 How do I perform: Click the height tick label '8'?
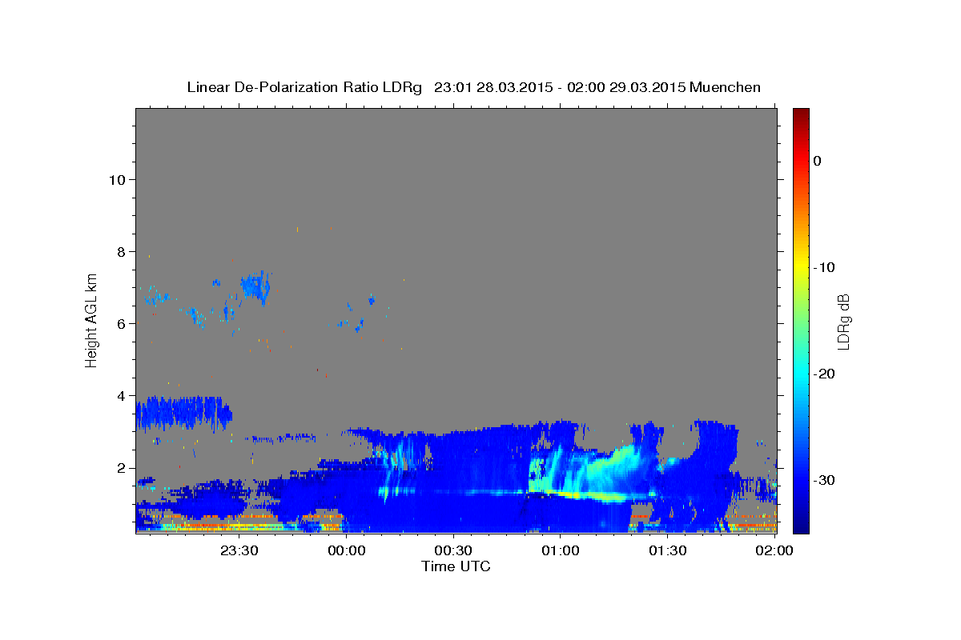121,251
